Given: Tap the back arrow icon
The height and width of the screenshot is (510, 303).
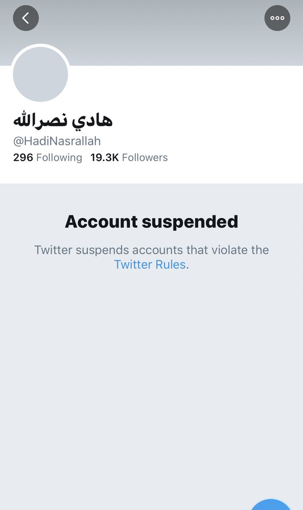Looking at the screenshot, I should click(26, 18).
